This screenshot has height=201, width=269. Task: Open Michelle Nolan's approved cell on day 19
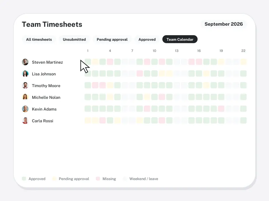click(221, 97)
